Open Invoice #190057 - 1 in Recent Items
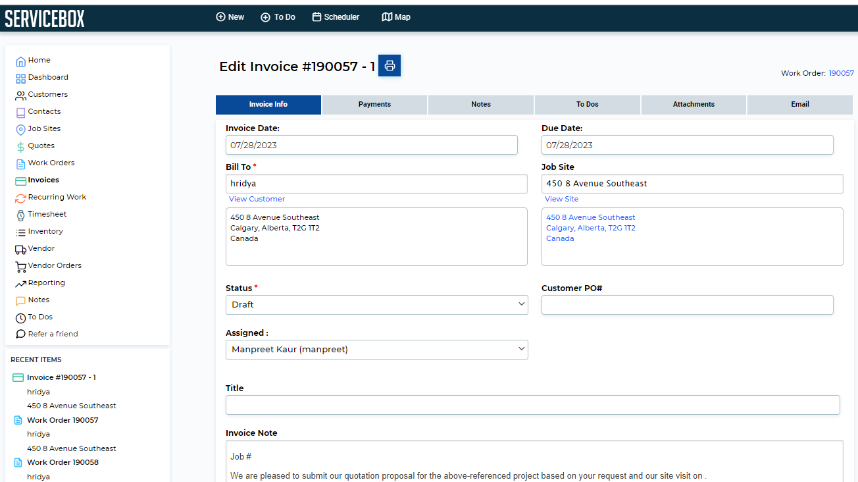The width and height of the screenshot is (858, 482). click(61, 378)
